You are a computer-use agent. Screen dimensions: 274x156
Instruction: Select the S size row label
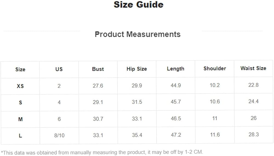click(x=20, y=103)
